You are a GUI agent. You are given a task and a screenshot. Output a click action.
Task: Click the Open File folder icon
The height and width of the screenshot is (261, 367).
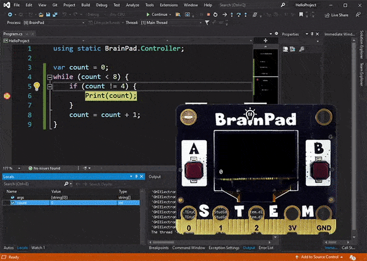click(41, 15)
